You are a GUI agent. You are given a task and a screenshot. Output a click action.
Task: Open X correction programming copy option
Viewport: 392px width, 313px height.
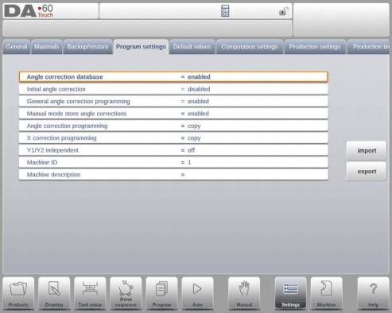point(173,138)
